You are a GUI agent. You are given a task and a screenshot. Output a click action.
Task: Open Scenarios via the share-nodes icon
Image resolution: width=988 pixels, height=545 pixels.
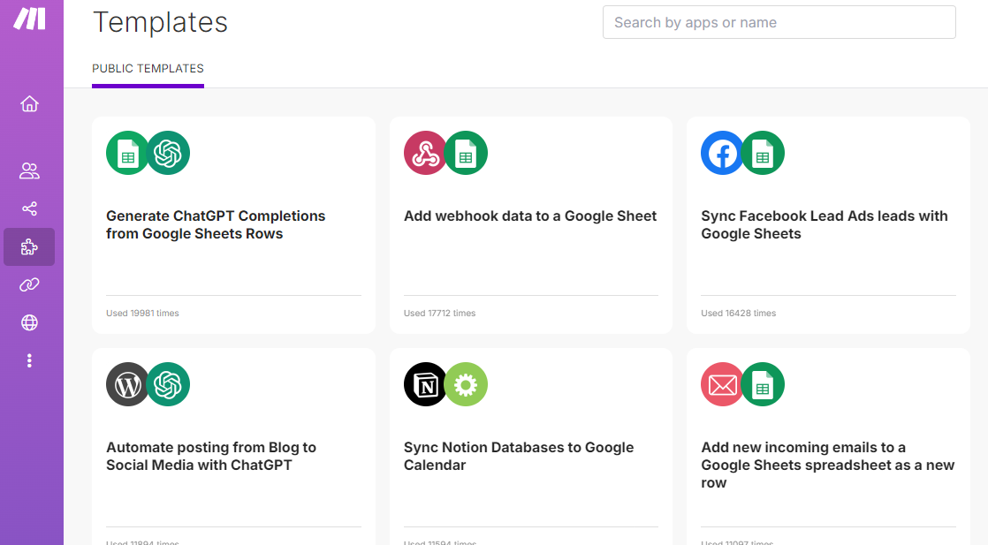click(x=29, y=209)
